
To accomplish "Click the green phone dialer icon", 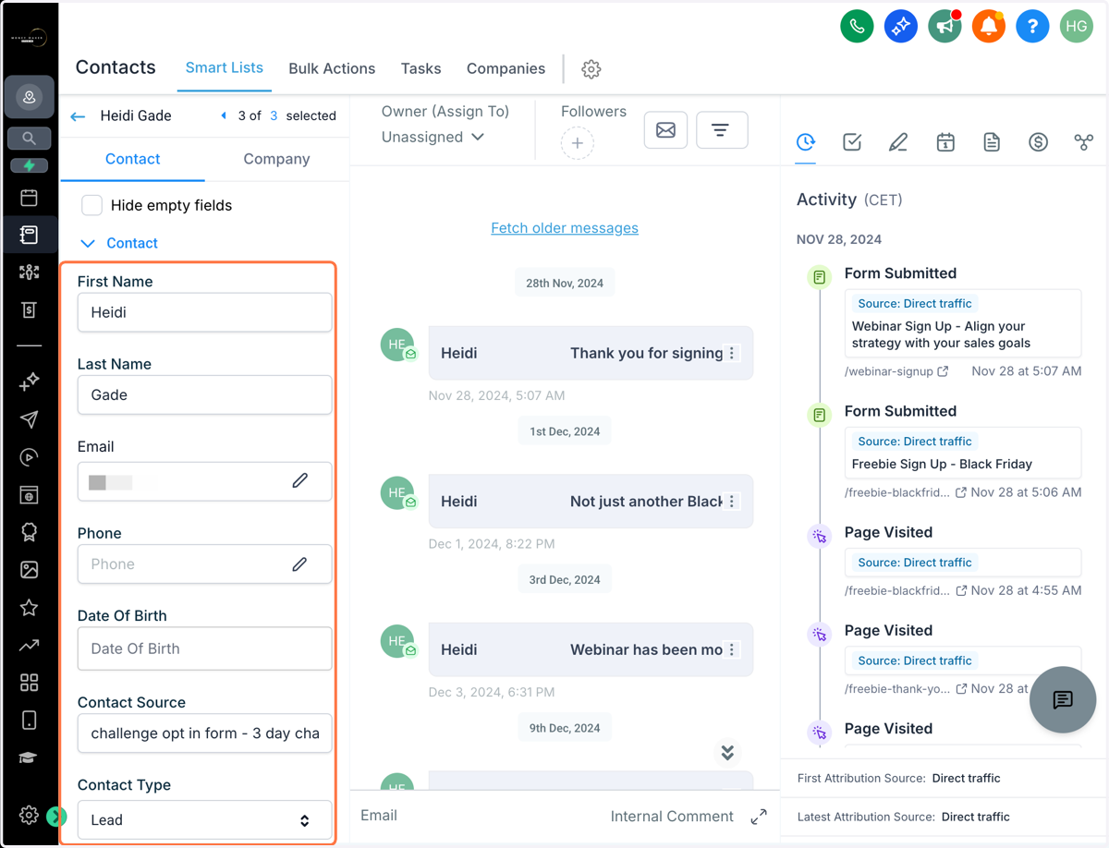I will click(x=857, y=27).
